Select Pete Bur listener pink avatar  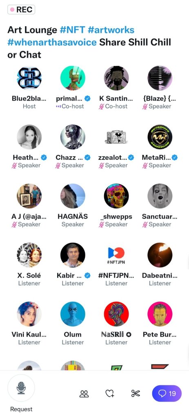[160, 314]
